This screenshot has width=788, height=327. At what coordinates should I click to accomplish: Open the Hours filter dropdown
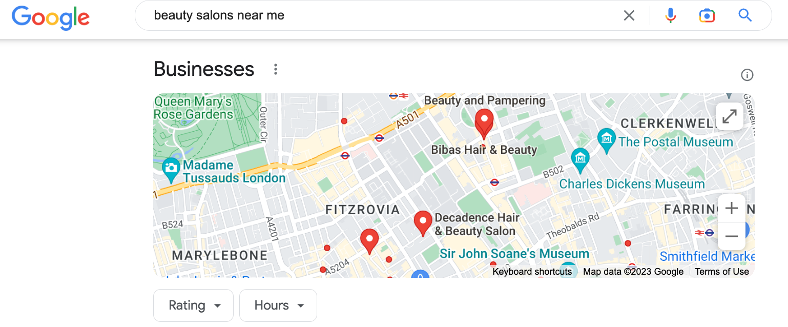click(x=278, y=305)
